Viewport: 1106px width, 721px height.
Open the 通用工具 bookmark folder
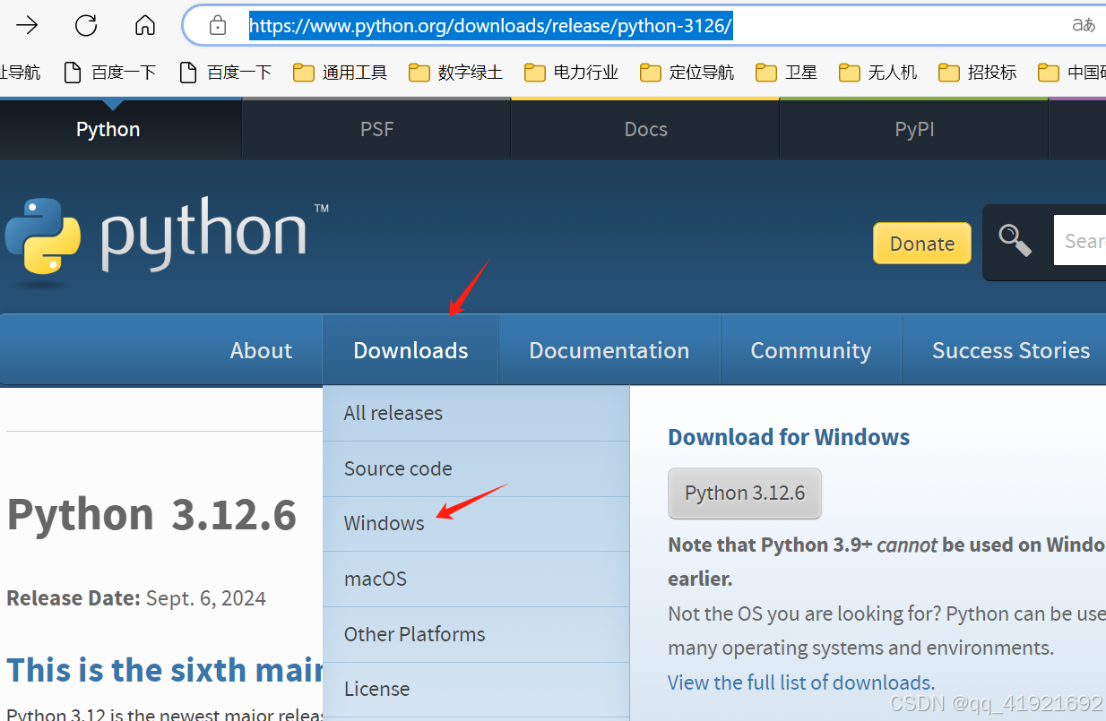click(341, 73)
